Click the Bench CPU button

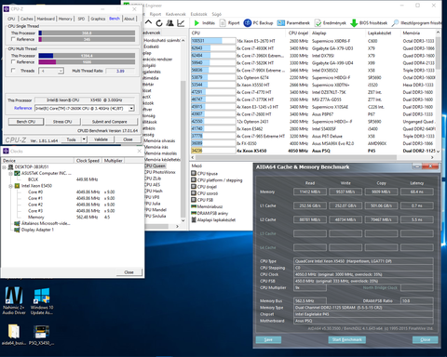click(26, 122)
